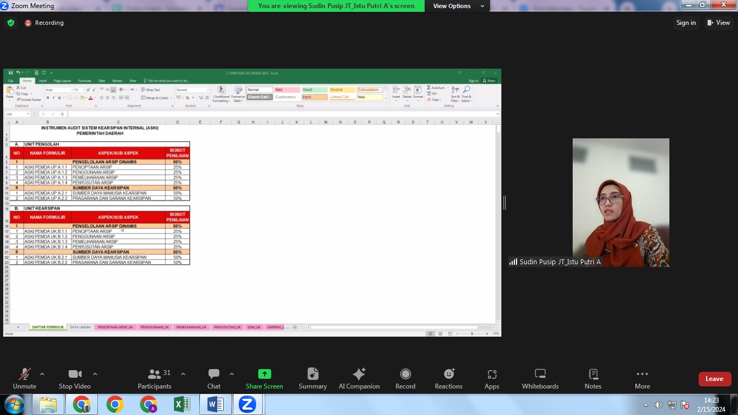Open Excel from the Windows taskbar

182,404
